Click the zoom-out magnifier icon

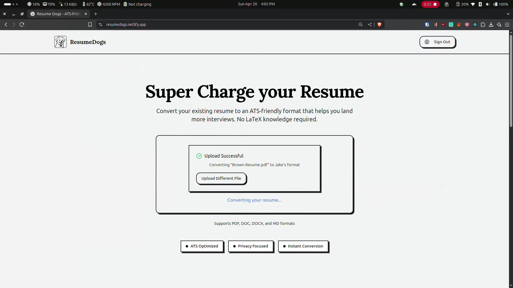coord(360,25)
